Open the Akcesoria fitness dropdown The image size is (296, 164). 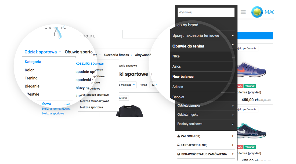[118, 55]
